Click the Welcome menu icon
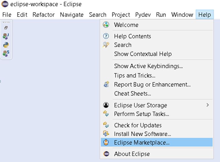Image resolution: width=220 pixels, height=162 pixels. tap(106, 25)
